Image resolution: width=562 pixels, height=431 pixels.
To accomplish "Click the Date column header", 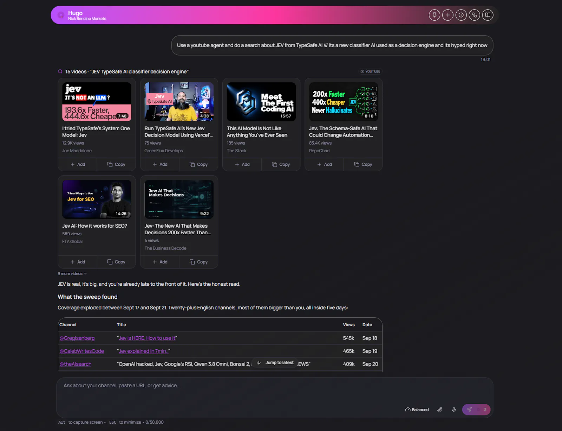I will (x=367, y=325).
